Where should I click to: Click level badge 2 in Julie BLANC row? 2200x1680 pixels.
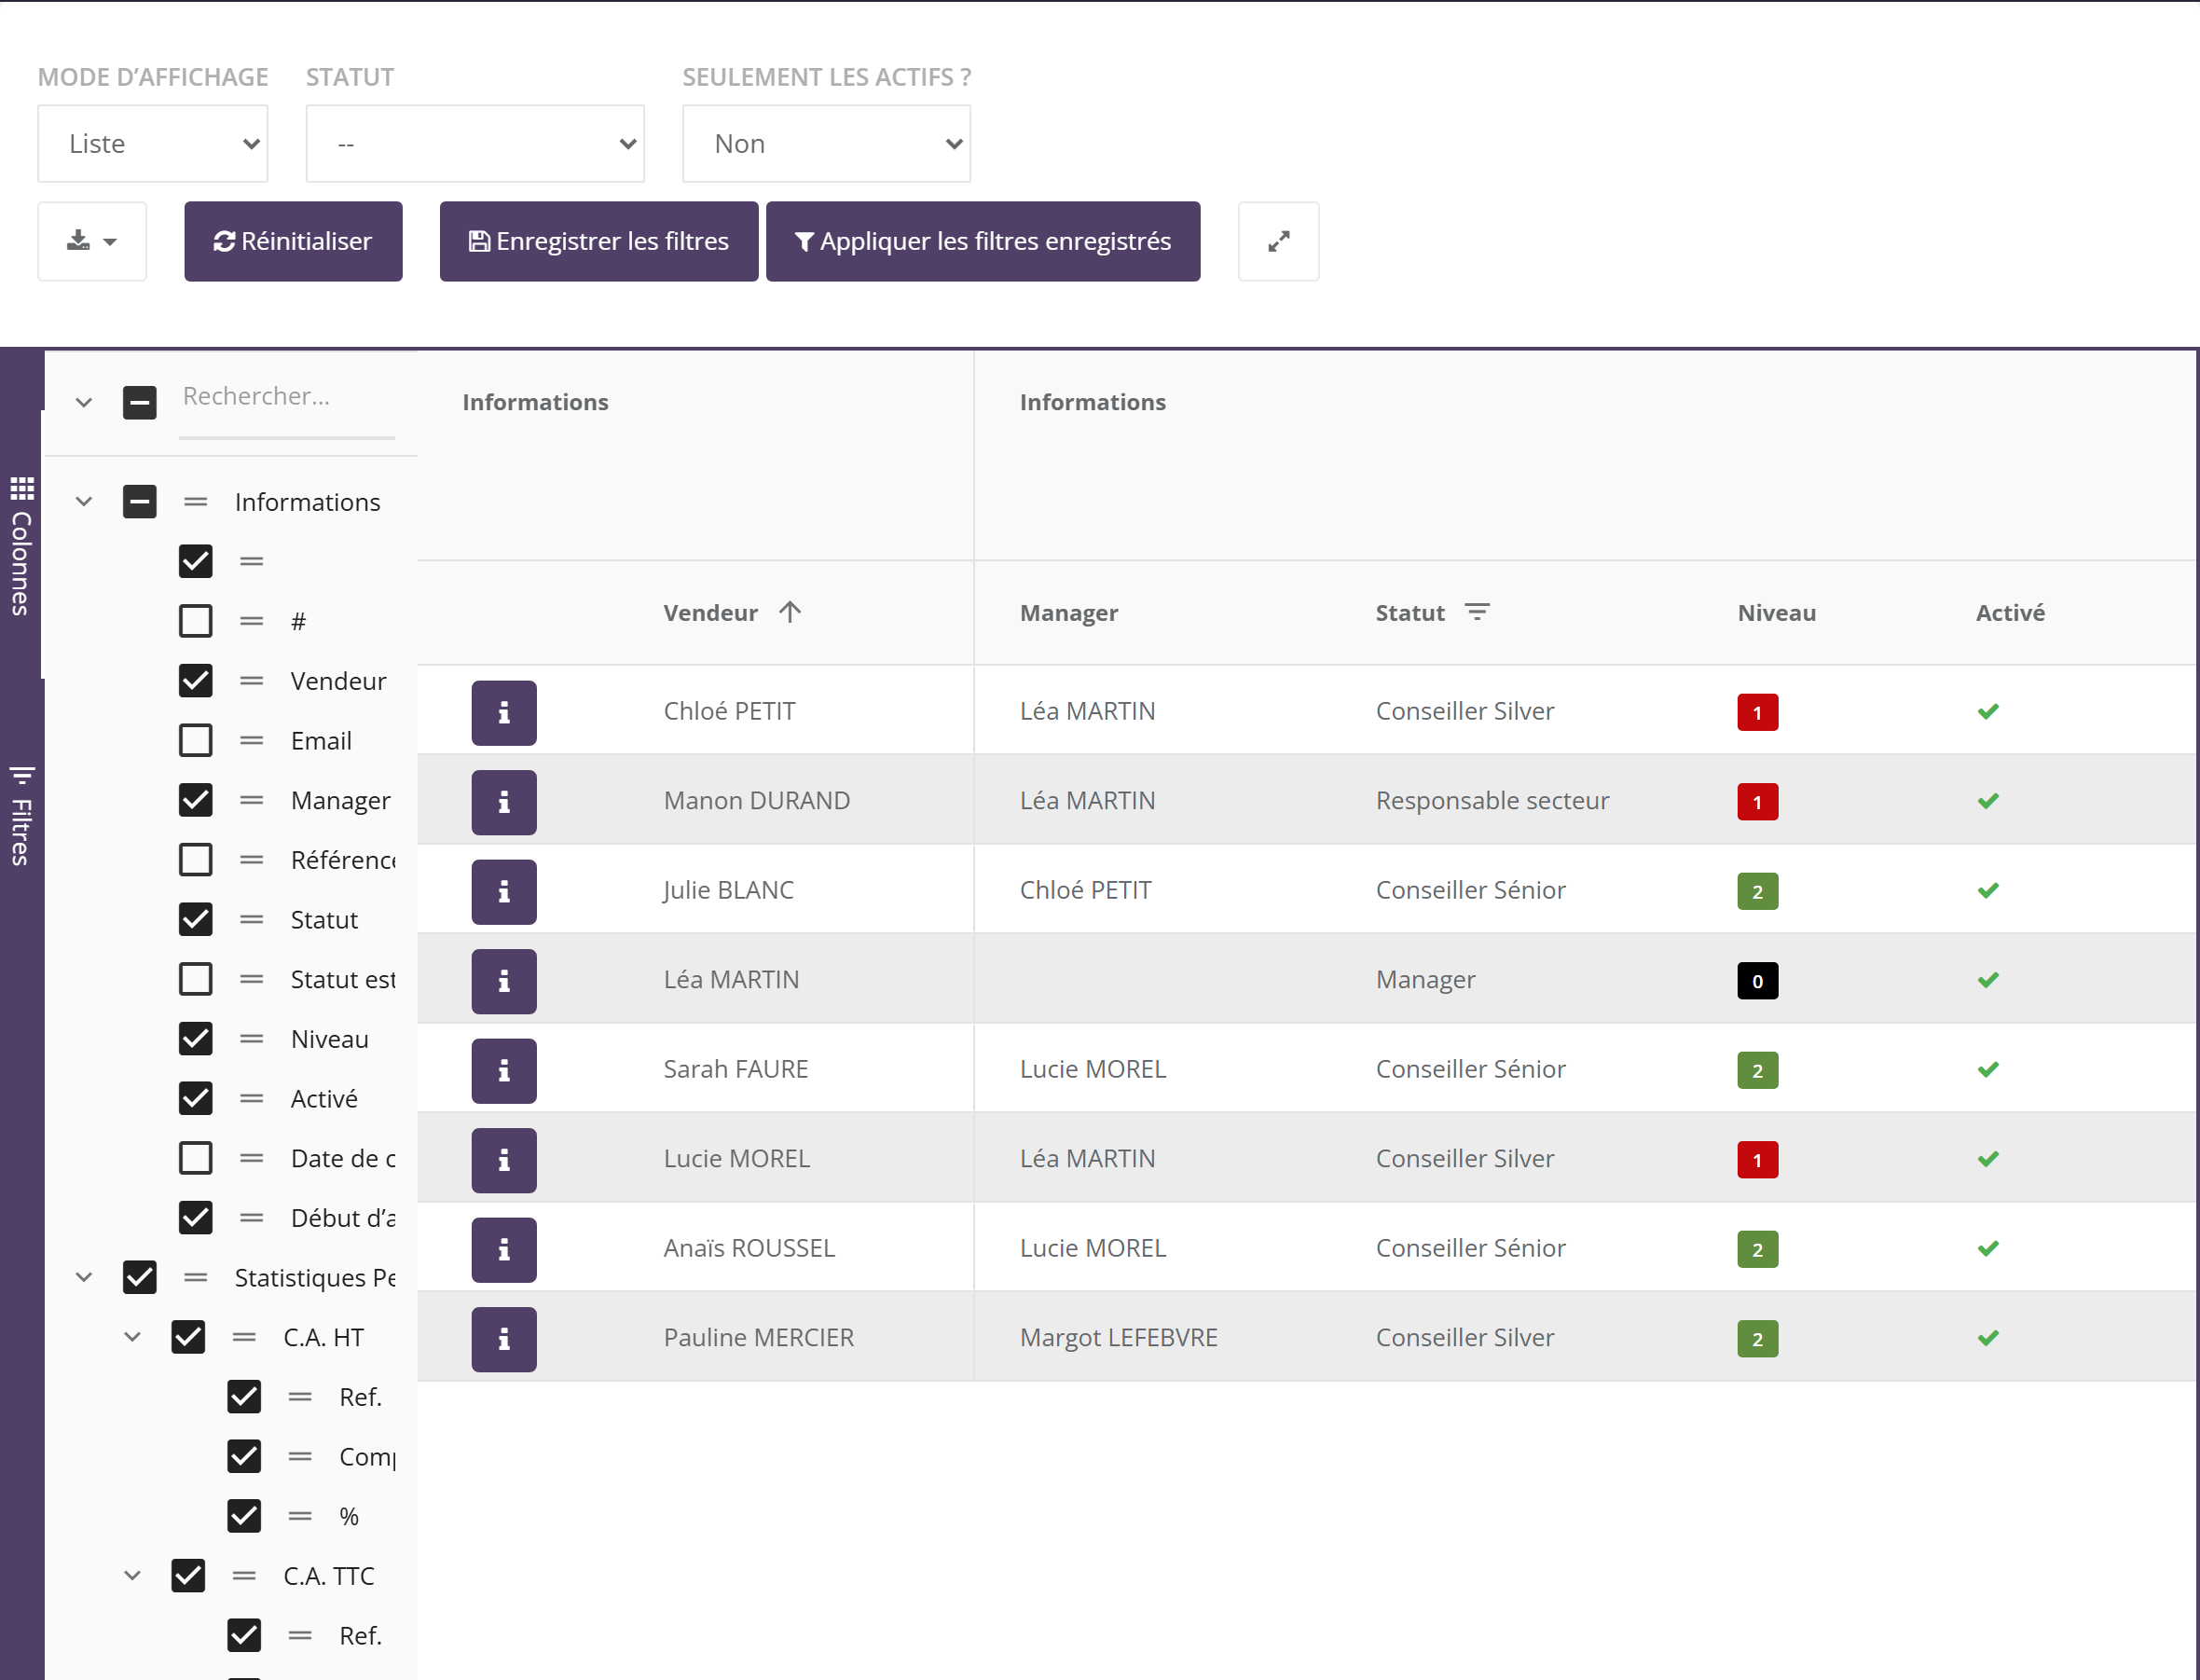(1757, 891)
